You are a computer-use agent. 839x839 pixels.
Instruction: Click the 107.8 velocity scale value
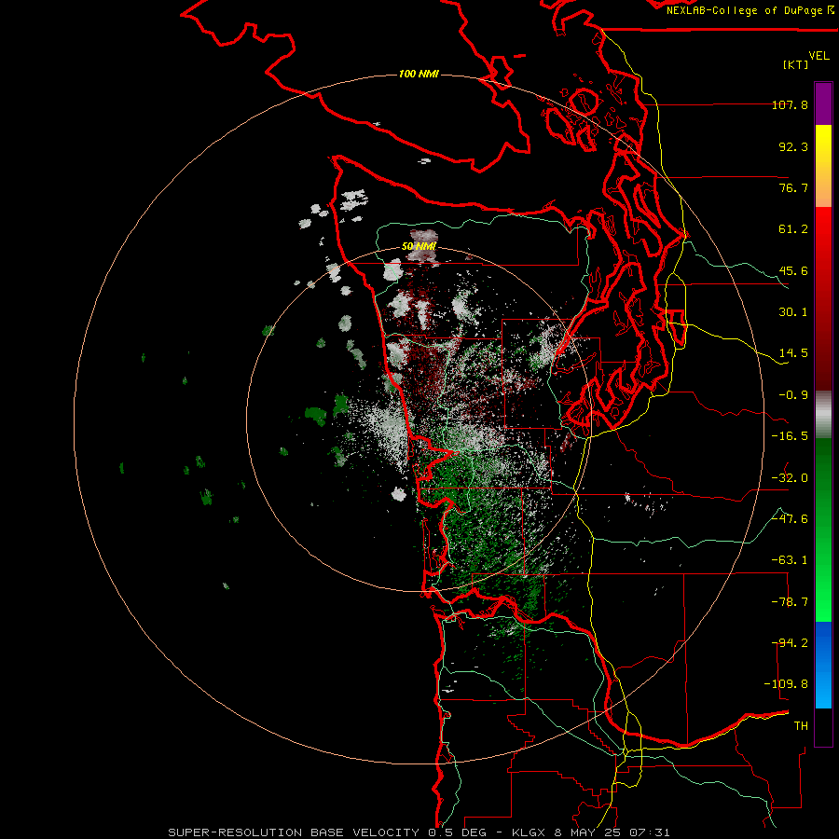[790, 104]
